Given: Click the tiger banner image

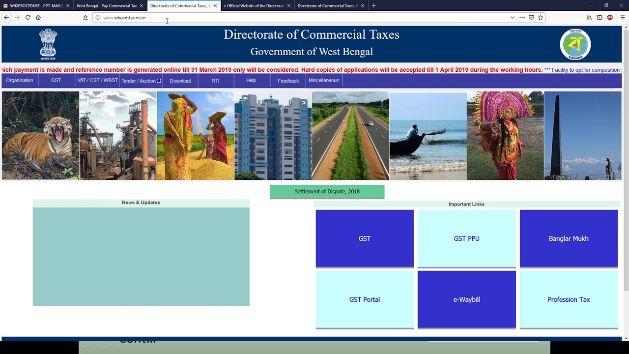Looking at the screenshot, I should point(40,136).
